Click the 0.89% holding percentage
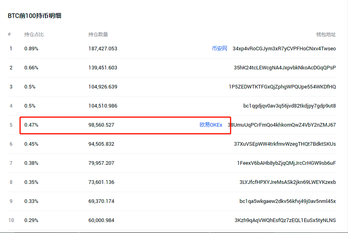The width and height of the screenshot is (348, 233). point(31,49)
